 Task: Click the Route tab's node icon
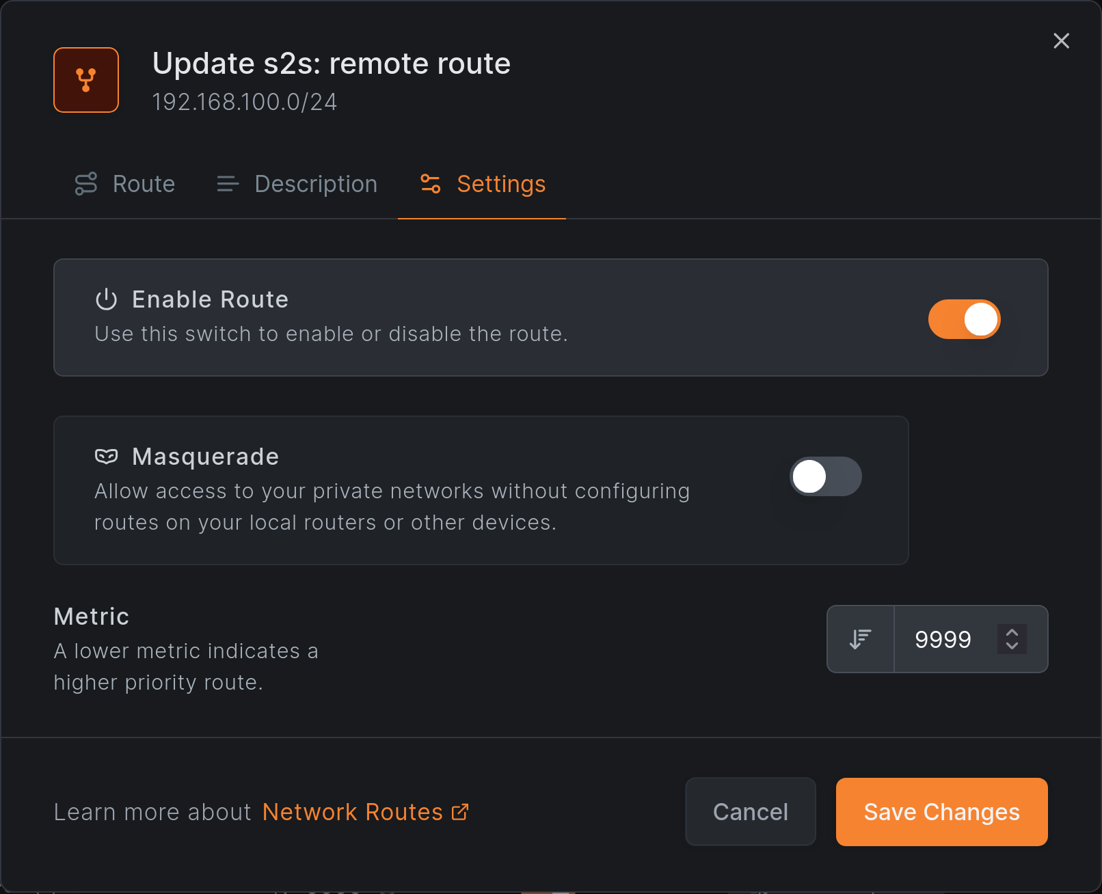86,183
